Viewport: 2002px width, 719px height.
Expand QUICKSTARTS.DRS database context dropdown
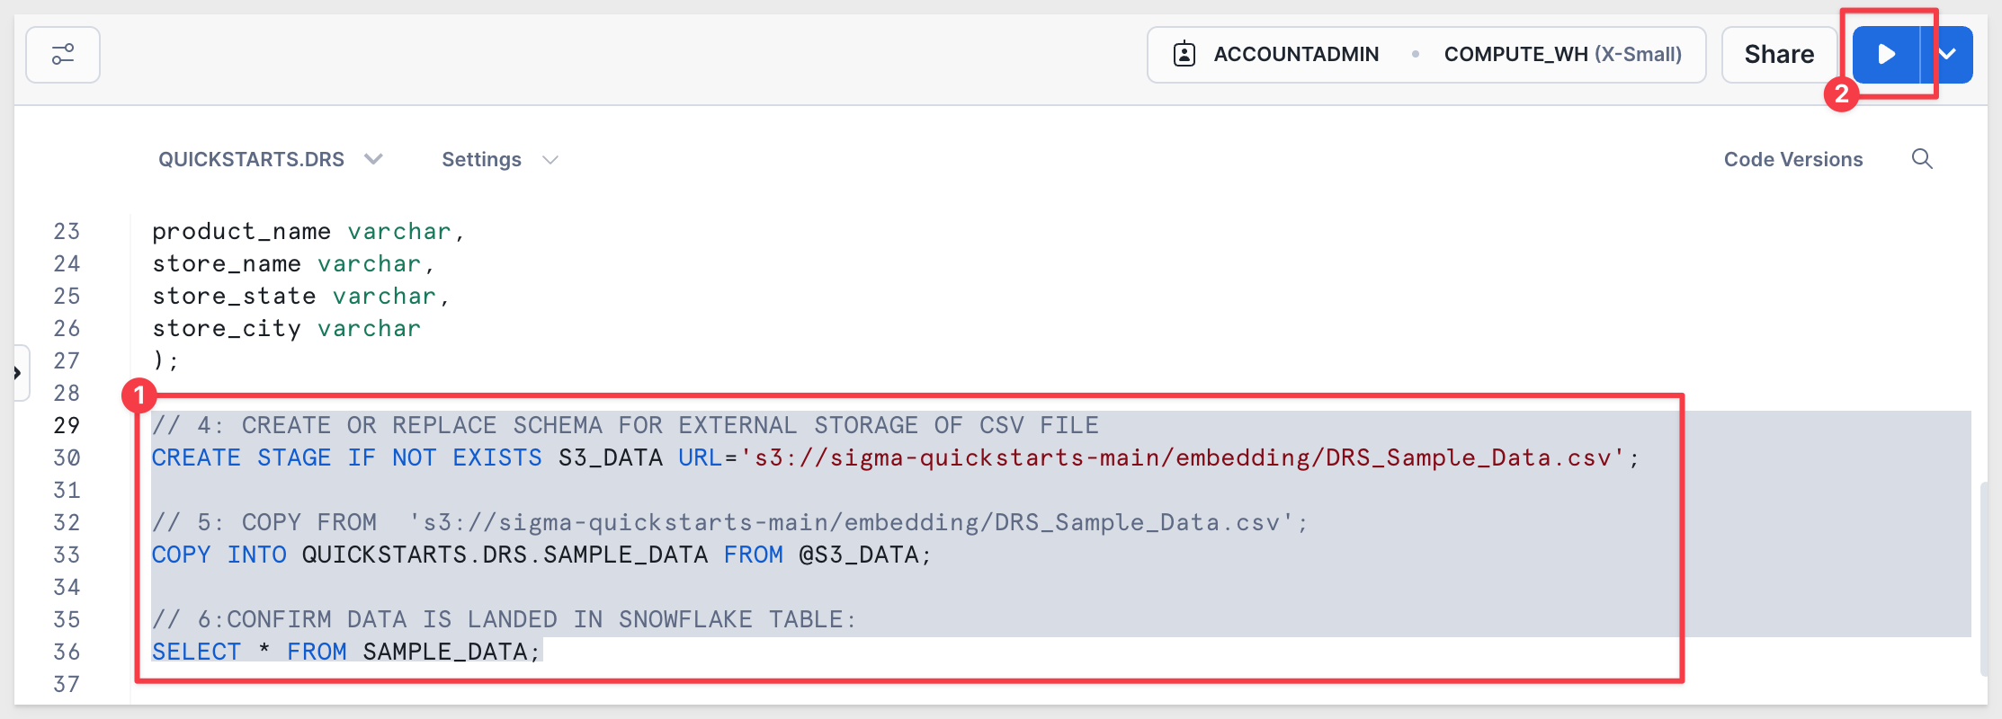pos(271,159)
